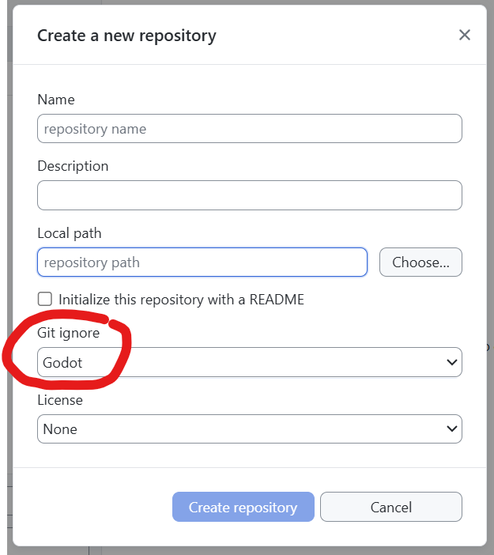Click the License dropdown chevron arrow
Viewport: 494px width, 555px height.
coord(452,429)
